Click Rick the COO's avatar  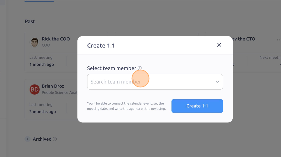click(x=34, y=42)
